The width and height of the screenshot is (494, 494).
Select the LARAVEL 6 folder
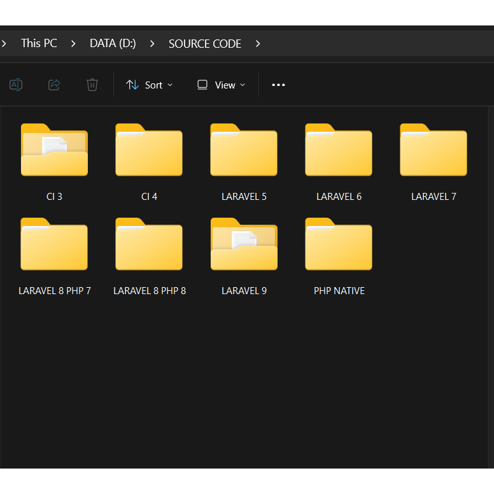point(339,151)
